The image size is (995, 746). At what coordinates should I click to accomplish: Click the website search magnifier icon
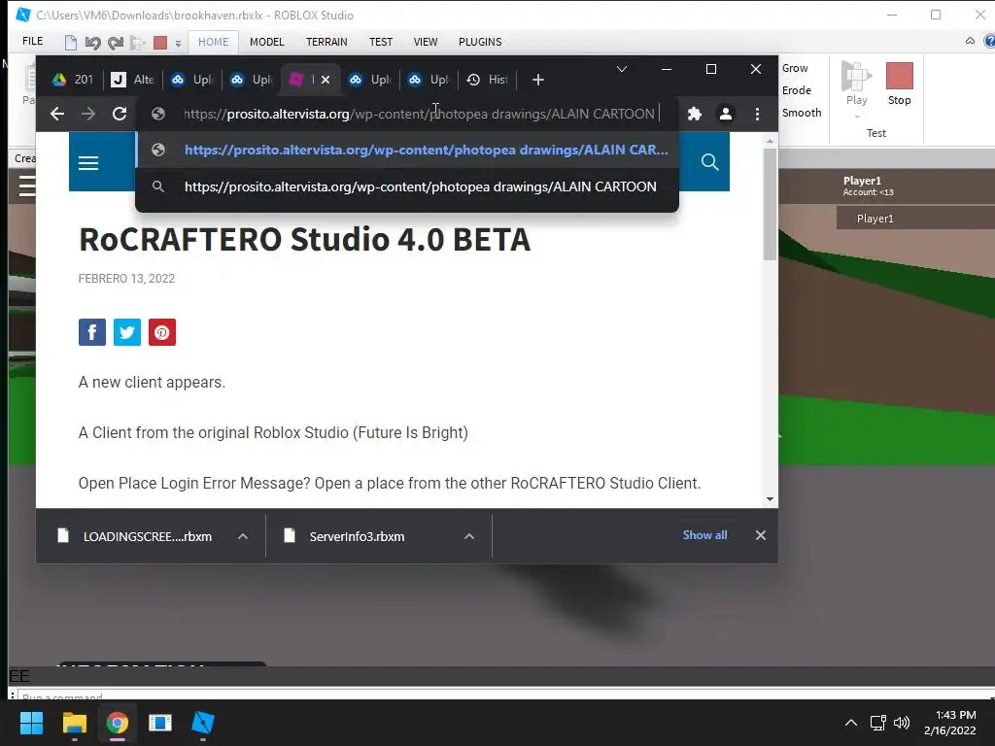point(709,162)
